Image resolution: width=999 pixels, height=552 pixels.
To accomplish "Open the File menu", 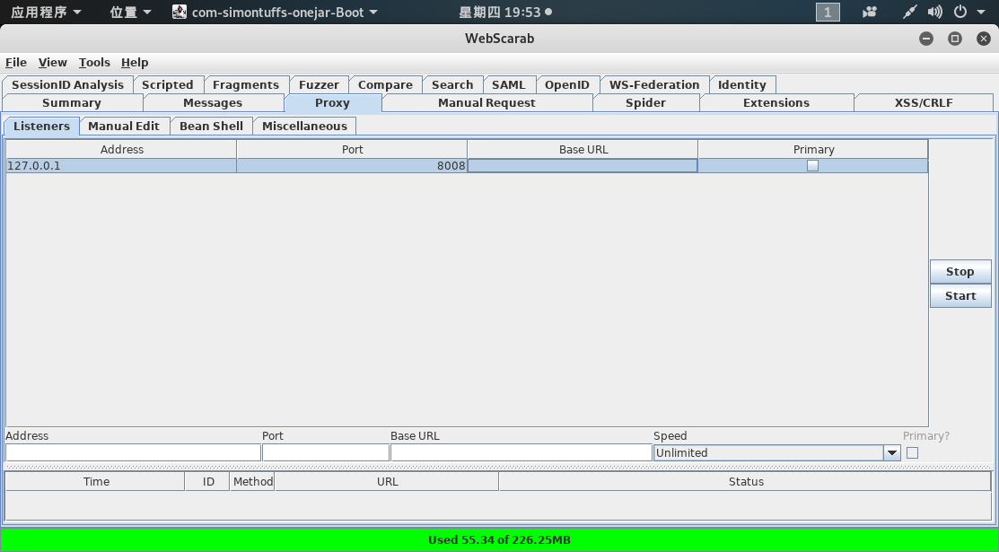I will click(16, 63).
